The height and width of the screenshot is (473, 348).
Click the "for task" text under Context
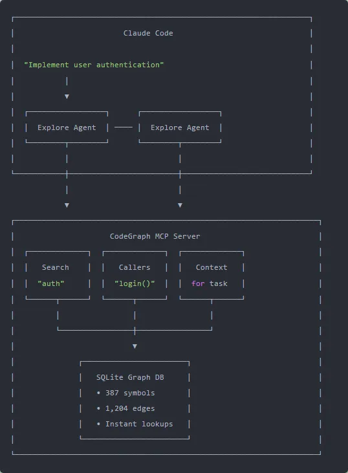(x=210, y=283)
